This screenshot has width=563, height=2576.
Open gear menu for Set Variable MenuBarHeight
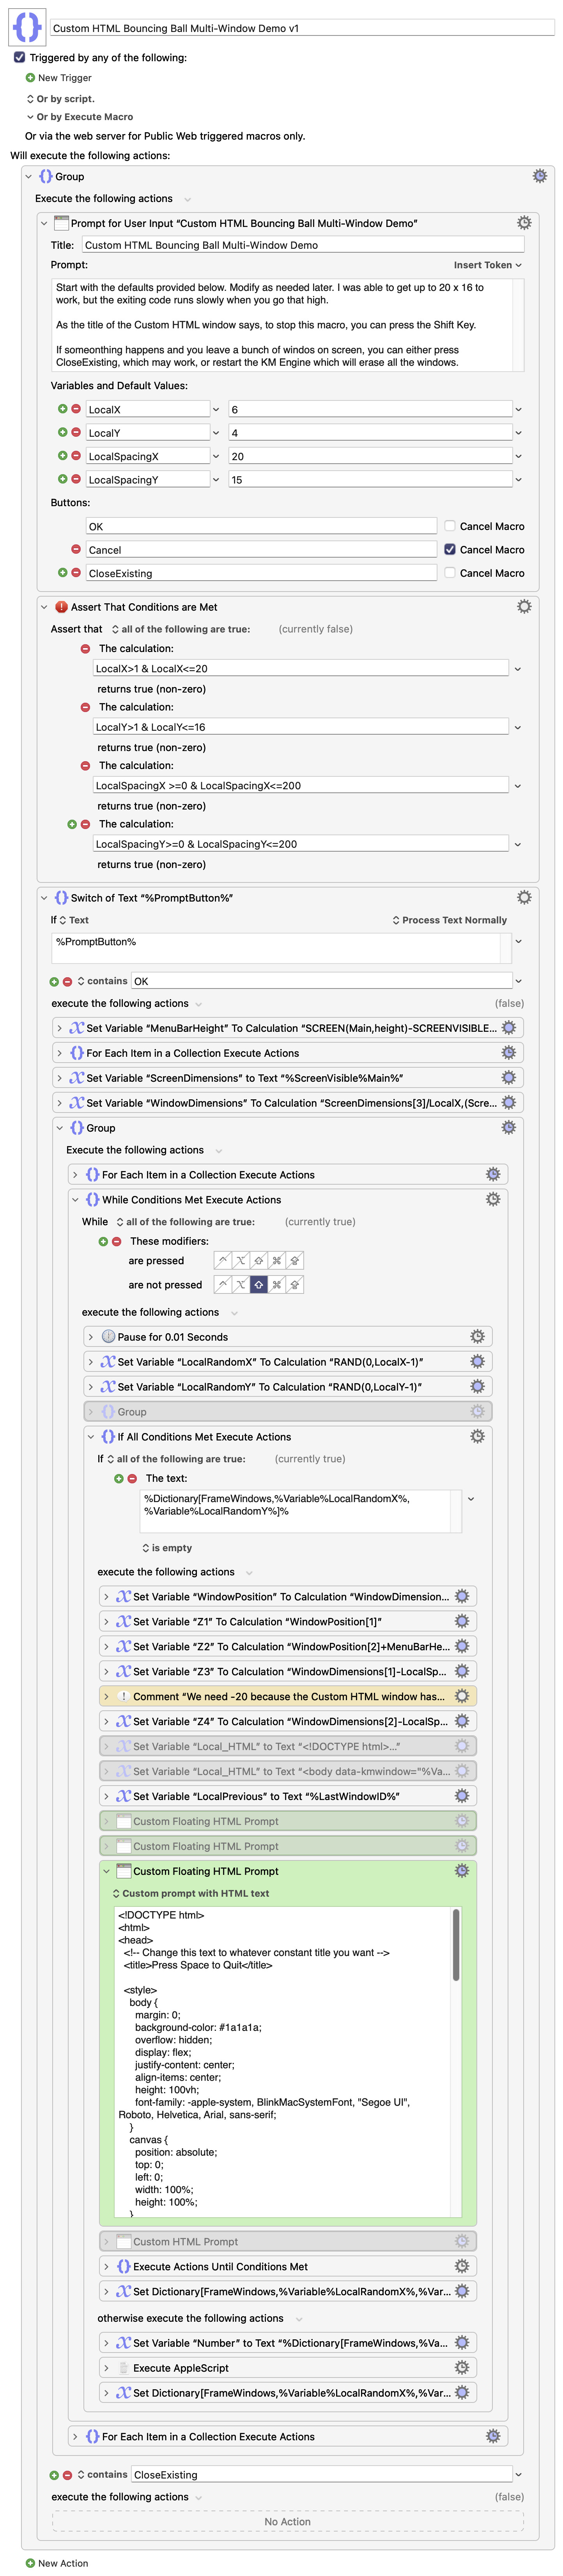pyautogui.click(x=509, y=1028)
